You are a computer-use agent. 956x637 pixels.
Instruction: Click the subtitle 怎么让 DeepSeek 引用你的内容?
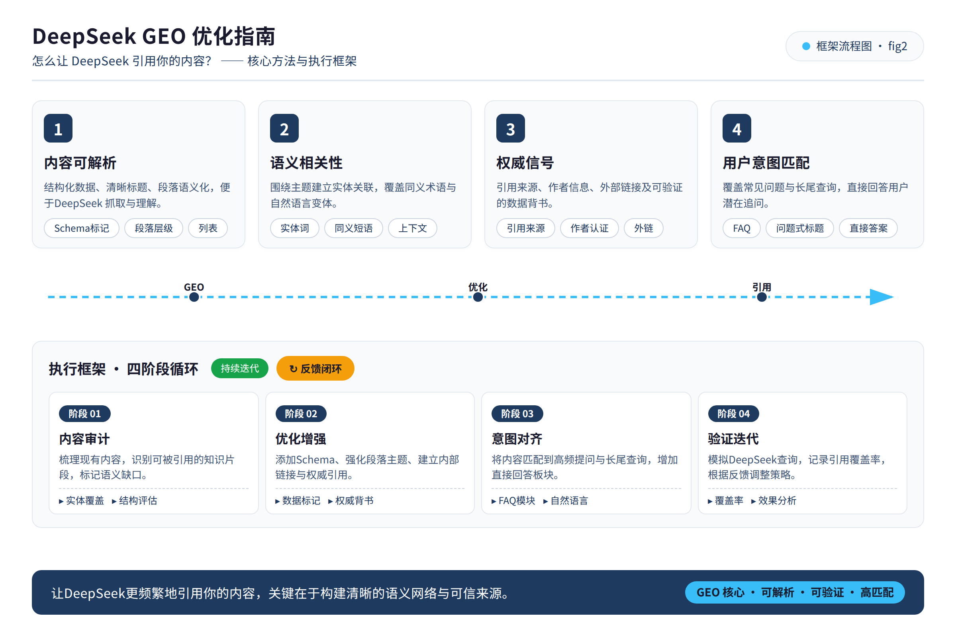pyautogui.click(x=122, y=61)
